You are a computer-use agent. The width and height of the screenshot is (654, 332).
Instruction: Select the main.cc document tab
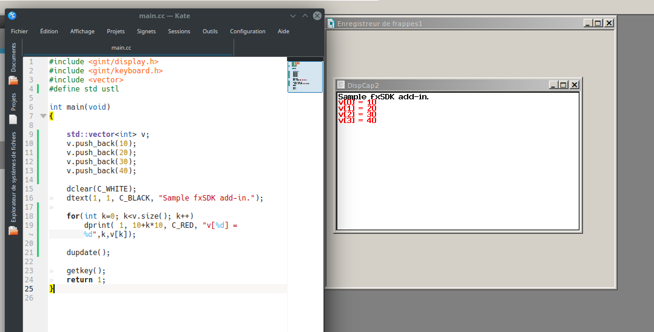coord(127,47)
